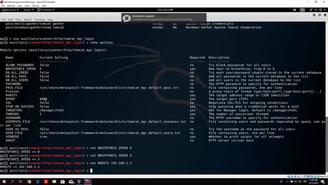The width and height of the screenshot is (328, 185).
Task: Open the terminal window Terminal menu
Action: coord(39,20)
